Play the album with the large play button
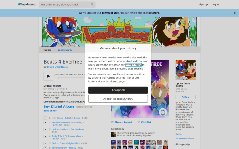This screenshot has width=239, height=149. coord(48,76)
